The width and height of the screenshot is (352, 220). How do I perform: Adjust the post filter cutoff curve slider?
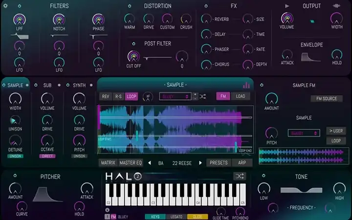coord(157,58)
